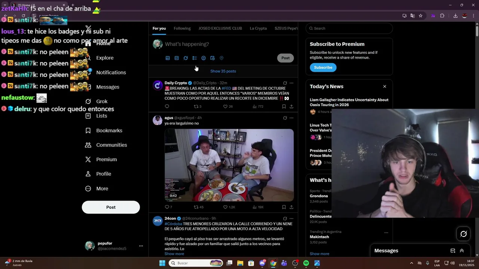Open account menu dots next to pepufor
The width and height of the screenshot is (479, 269).
pos(141,246)
